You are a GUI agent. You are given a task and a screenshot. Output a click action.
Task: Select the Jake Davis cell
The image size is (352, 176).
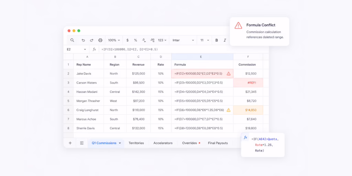click(88, 74)
